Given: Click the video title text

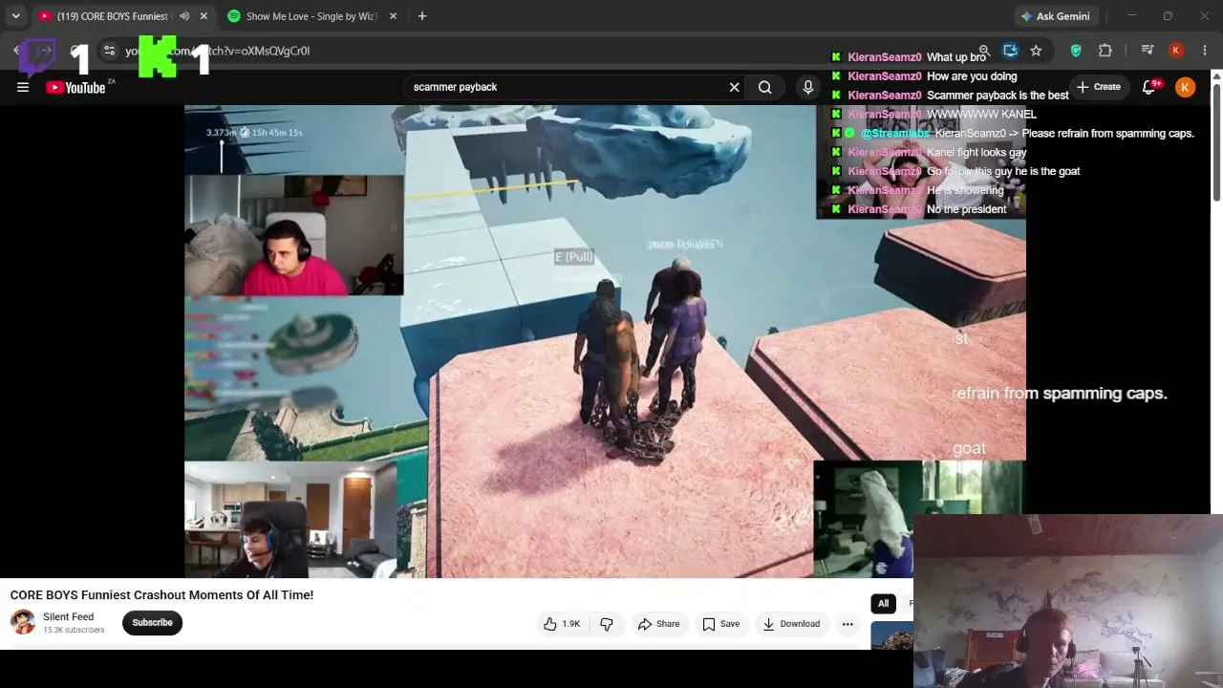Looking at the screenshot, I should 161,595.
